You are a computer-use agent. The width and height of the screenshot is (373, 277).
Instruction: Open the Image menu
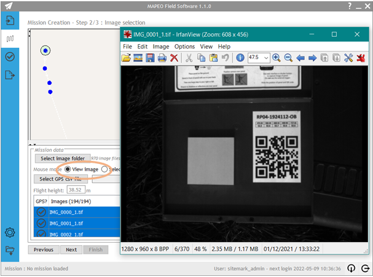161,46
